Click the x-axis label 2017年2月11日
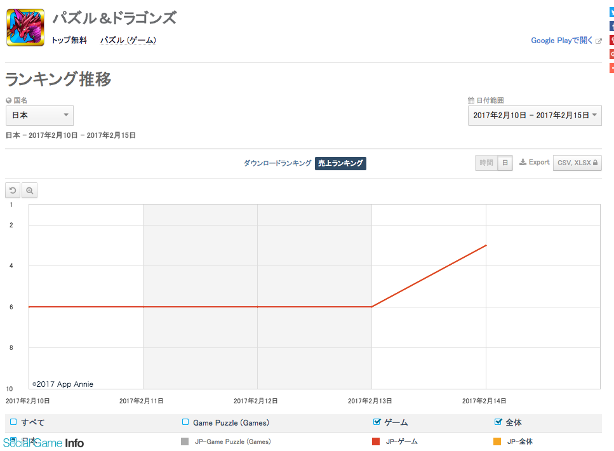Viewport: 614px width, 451px height. pos(142,401)
